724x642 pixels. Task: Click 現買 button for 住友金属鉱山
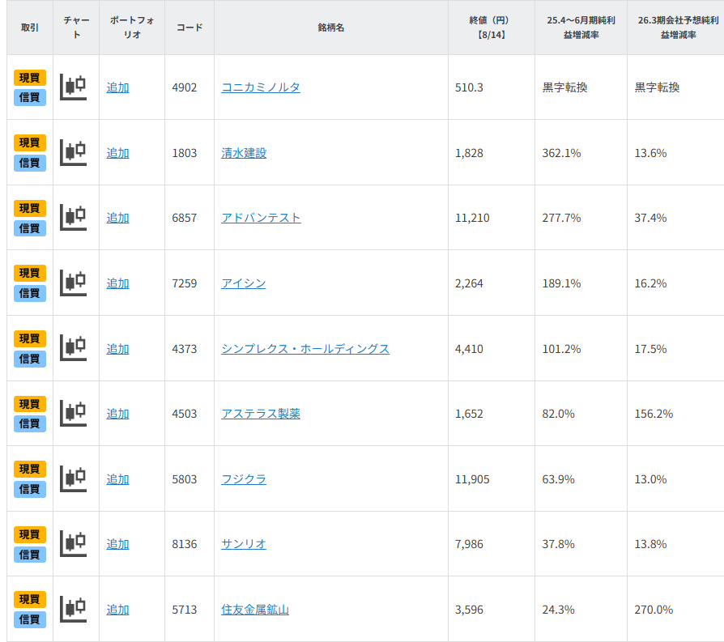click(29, 600)
